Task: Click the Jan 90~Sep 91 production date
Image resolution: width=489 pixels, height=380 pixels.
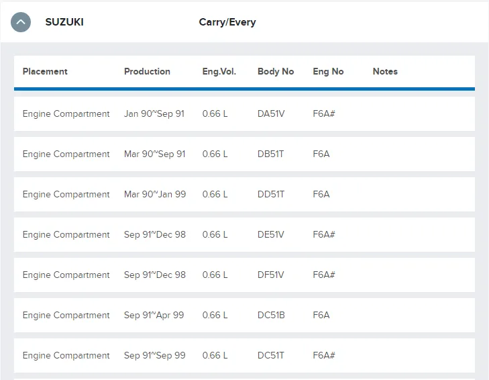Action: tap(154, 114)
